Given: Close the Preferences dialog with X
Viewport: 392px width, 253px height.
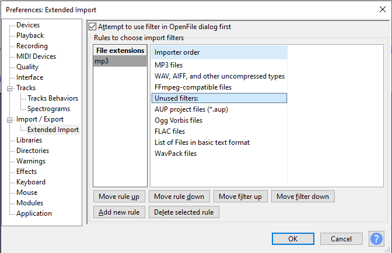Looking at the screenshot, I should click(383, 9).
